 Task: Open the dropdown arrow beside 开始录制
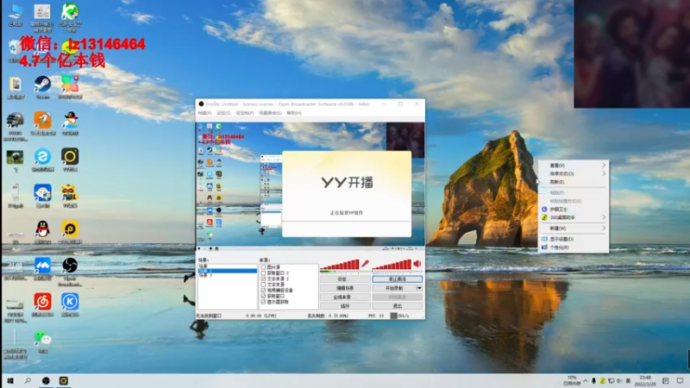419,288
